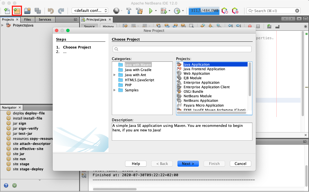Select Payara Micro Application project type

click(x=204, y=105)
